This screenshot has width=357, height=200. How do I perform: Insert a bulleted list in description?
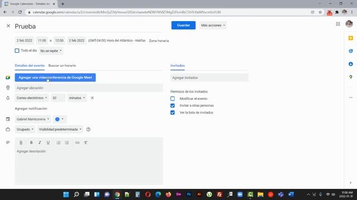(67, 143)
